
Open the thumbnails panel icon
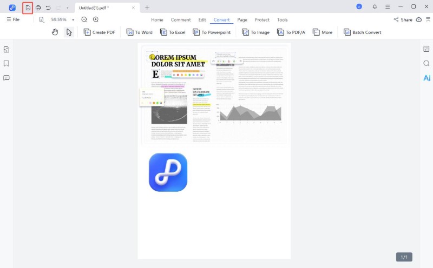pyautogui.click(x=6, y=49)
